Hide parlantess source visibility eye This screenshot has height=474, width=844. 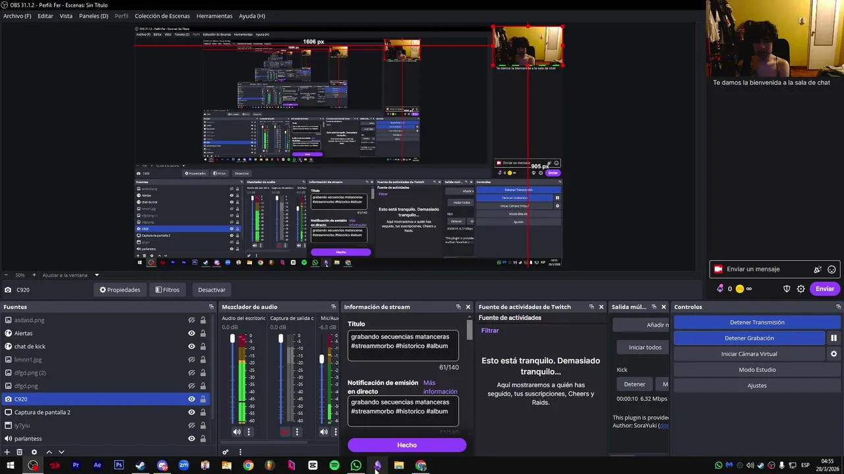coord(191,438)
